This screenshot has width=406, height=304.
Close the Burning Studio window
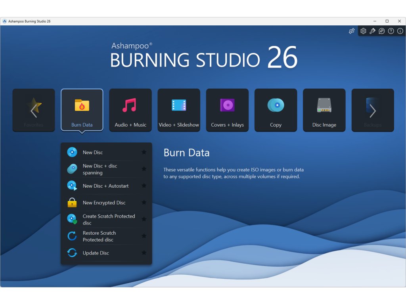[x=399, y=21]
